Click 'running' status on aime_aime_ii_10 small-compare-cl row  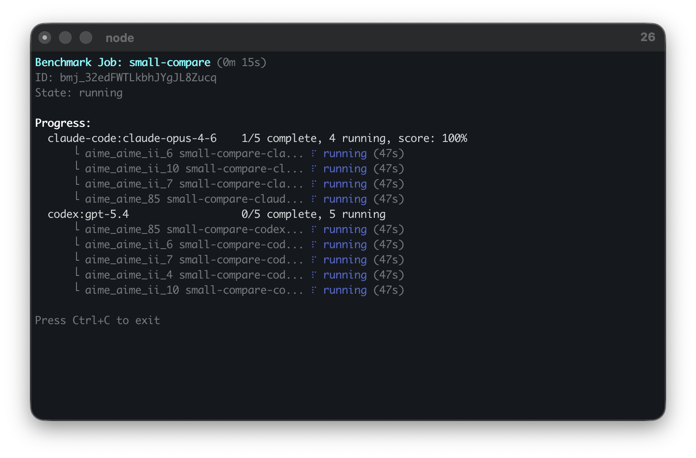click(x=345, y=169)
